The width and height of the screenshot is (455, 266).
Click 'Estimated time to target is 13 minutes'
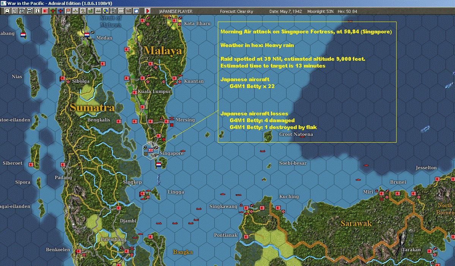273,66
